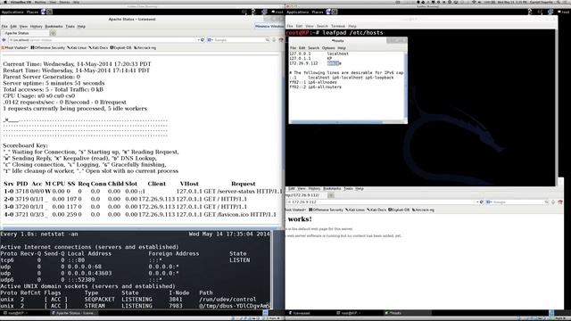This screenshot has width=571, height=321.
Task: Open Offensive Security bookmark in left browser
Action: tap(47, 47)
